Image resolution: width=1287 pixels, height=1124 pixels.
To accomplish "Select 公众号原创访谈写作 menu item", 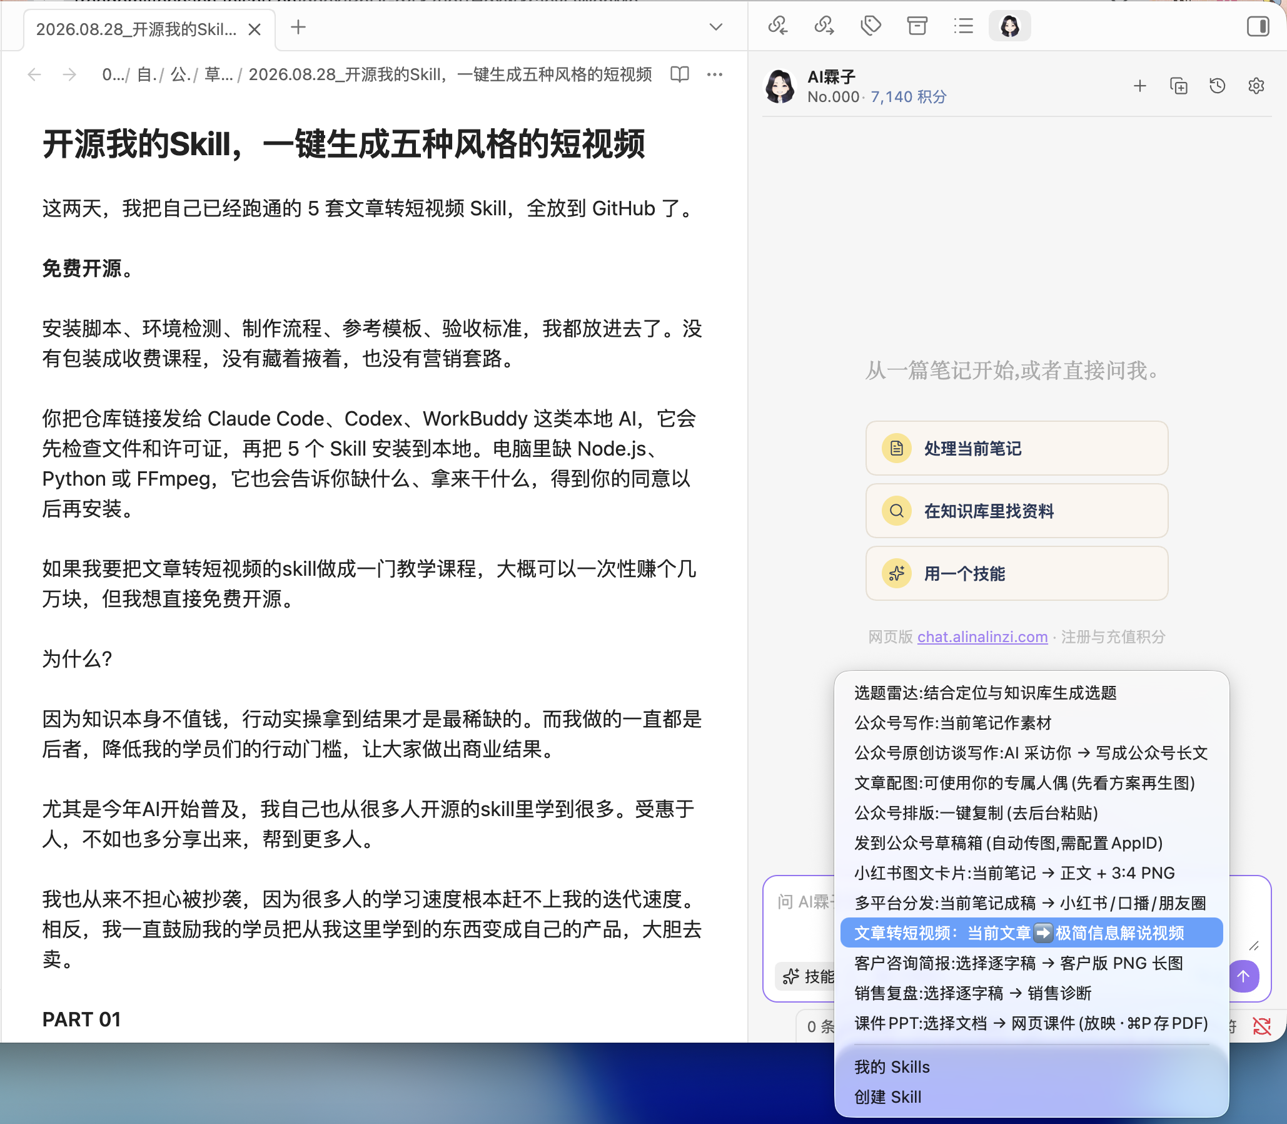I will (1031, 753).
